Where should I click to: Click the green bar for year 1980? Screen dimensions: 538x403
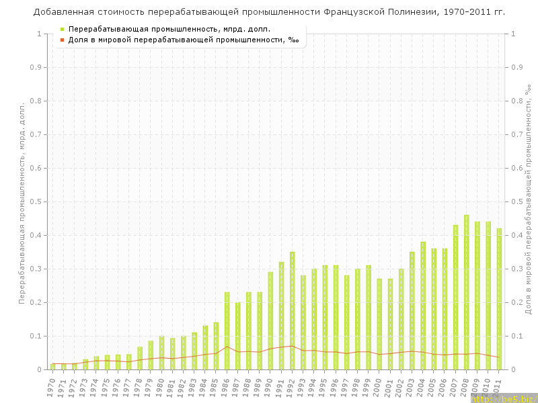point(161,353)
